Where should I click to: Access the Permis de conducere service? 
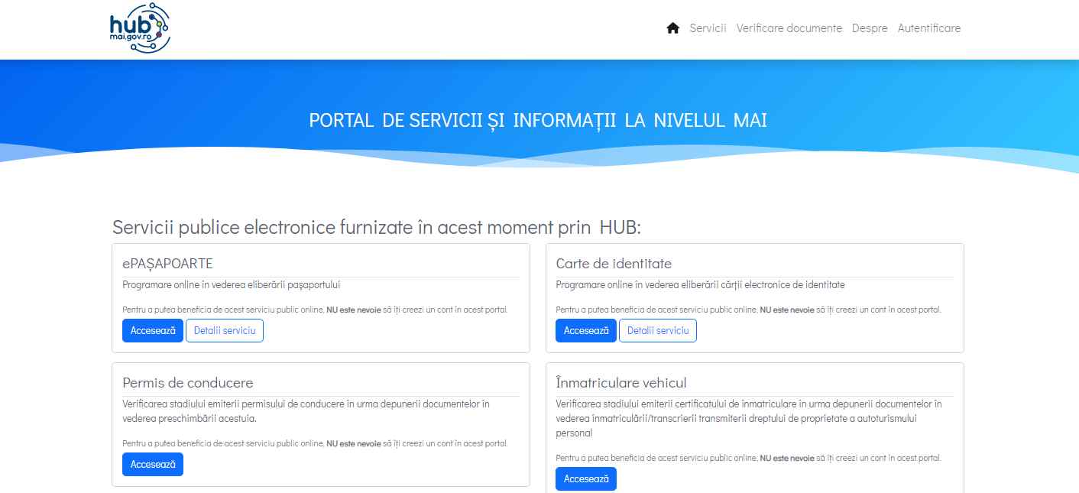pos(153,464)
